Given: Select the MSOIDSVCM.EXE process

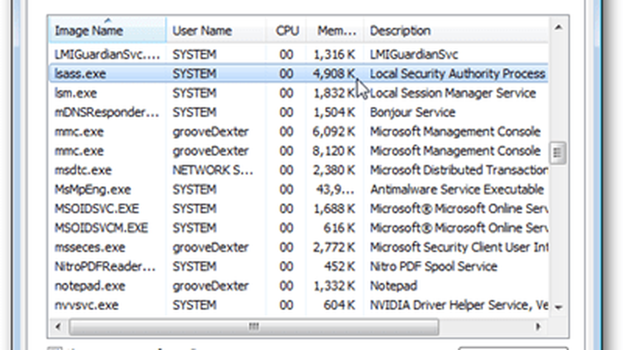Looking at the screenshot, I should (298, 228).
